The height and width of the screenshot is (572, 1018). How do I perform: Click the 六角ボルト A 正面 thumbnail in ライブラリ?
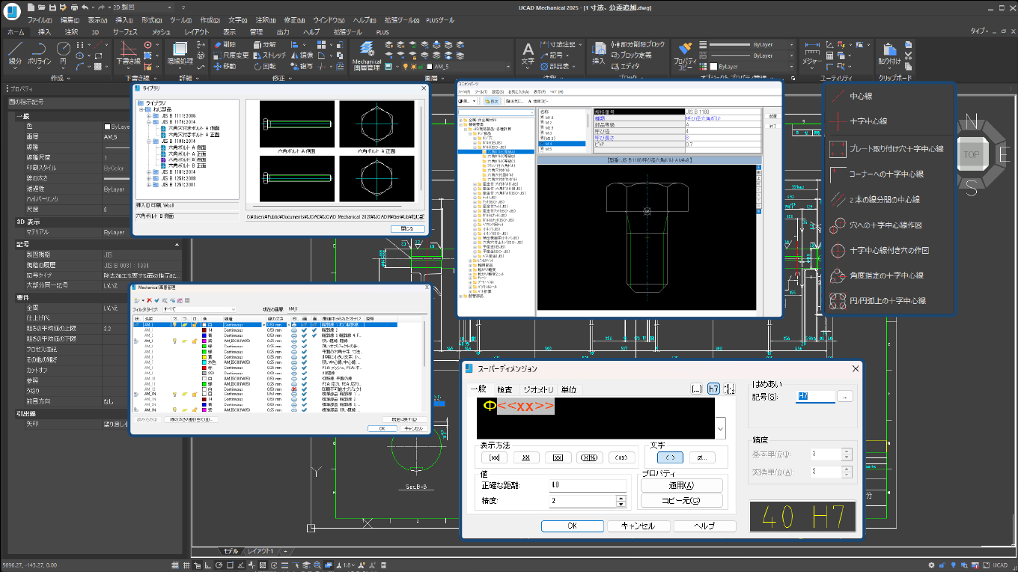[x=377, y=124]
